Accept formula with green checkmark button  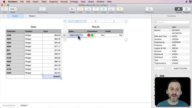[x=92, y=35]
